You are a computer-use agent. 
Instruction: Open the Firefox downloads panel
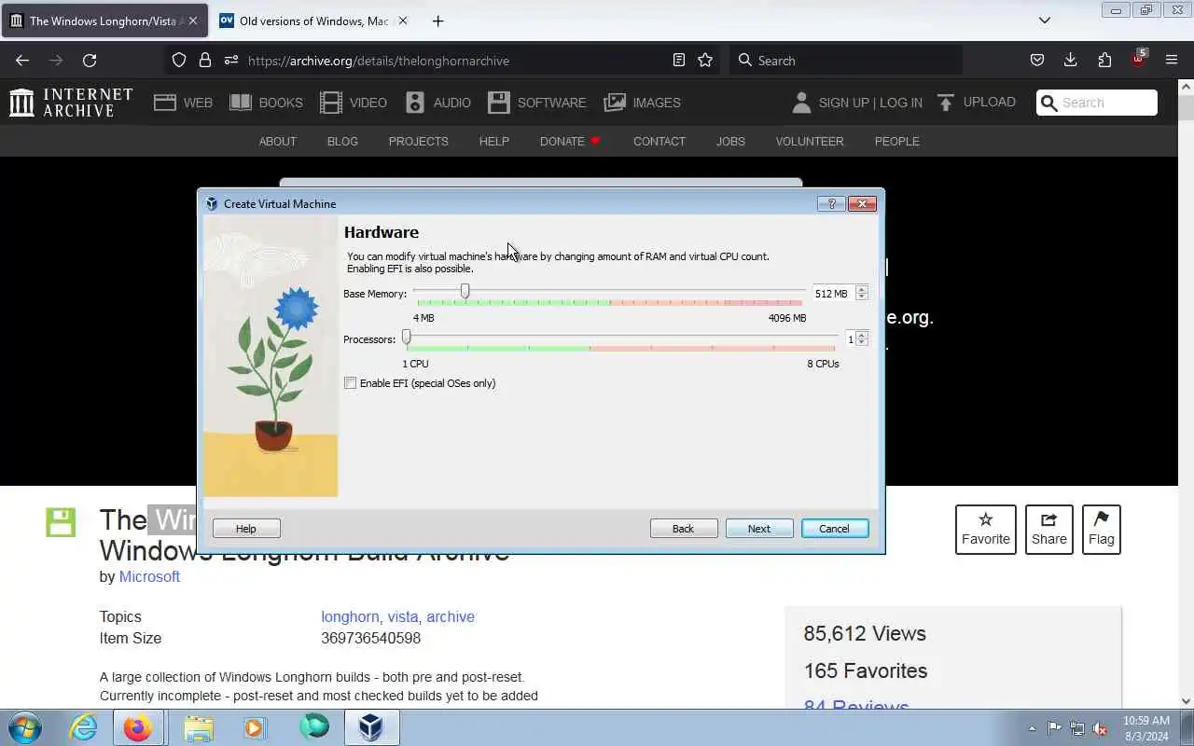pos(1071,60)
